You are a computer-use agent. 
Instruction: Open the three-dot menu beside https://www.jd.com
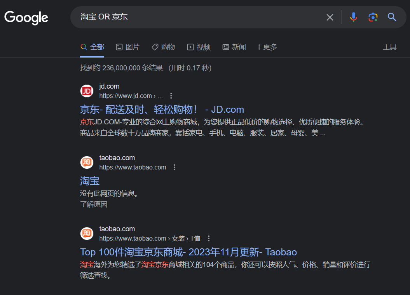pos(171,96)
